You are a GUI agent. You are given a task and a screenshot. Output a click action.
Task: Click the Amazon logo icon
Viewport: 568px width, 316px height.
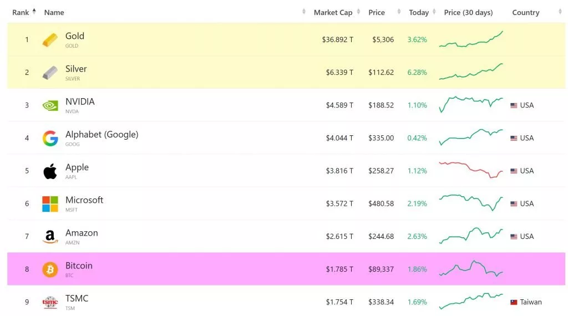50,237
